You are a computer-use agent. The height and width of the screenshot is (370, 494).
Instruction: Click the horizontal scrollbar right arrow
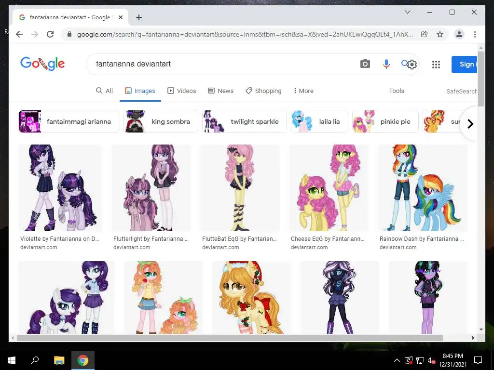(x=473, y=338)
